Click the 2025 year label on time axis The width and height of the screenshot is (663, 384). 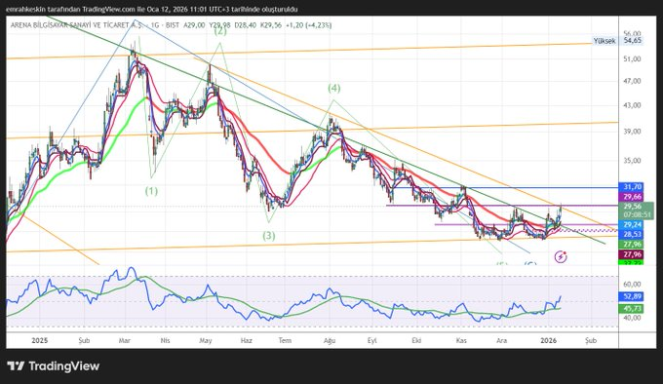tap(40, 340)
